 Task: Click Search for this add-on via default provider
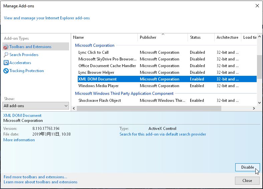coord(163,134)
